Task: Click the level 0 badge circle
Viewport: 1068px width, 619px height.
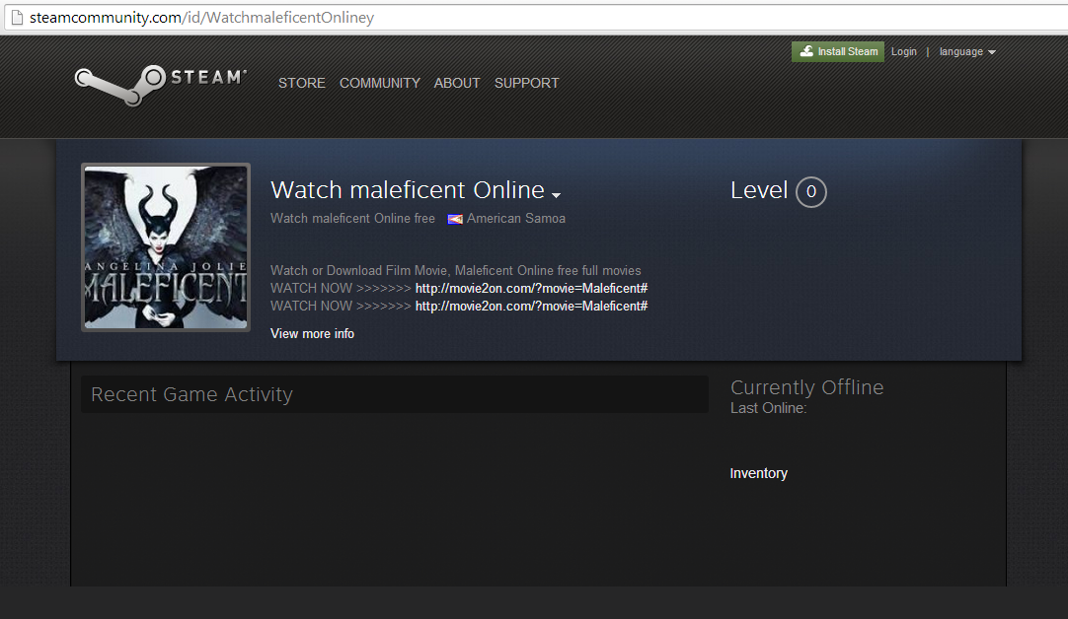Action: (811, 192)
